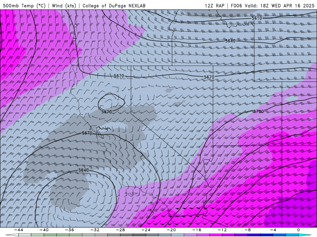
Task: Click the -4 color bar tick label
Action: 273,230
